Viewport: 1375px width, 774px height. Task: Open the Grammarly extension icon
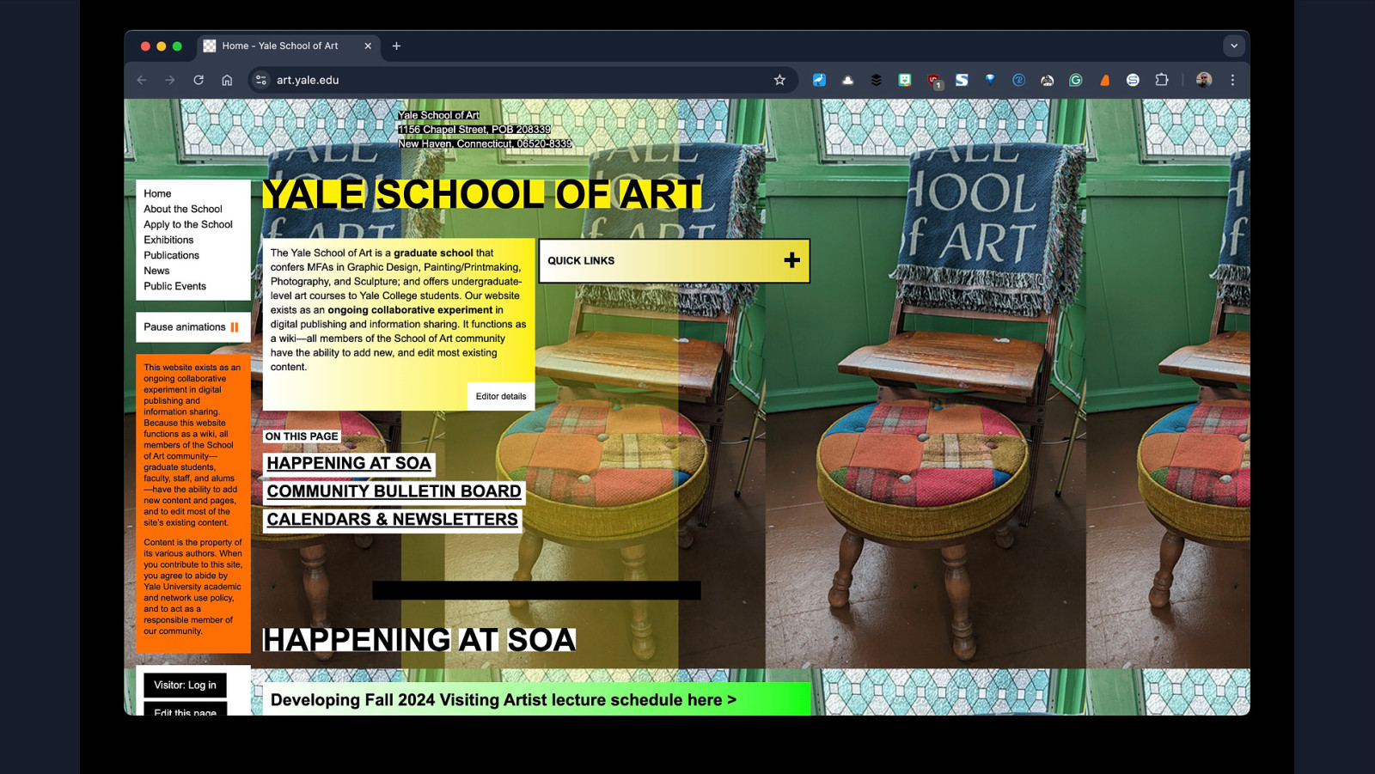click(x=1076, y=80)
